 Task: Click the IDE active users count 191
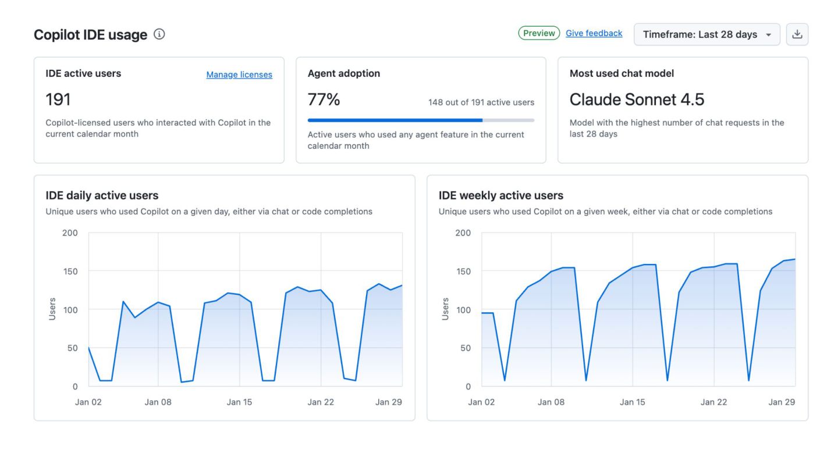tap(58, 99)
